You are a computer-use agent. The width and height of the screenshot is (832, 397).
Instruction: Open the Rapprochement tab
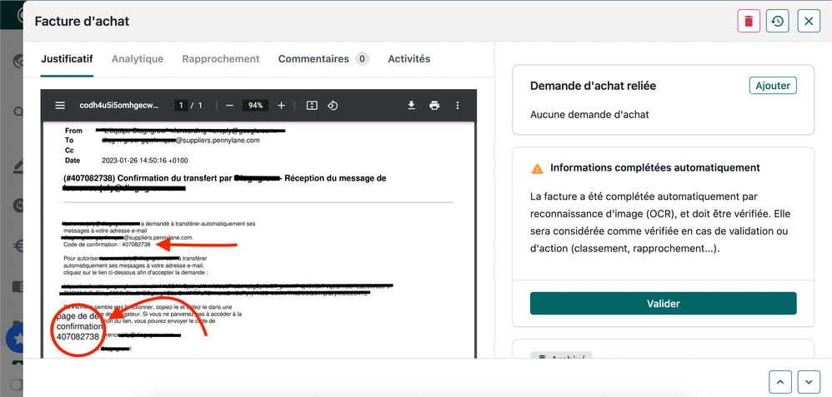[x=221, y=59]
